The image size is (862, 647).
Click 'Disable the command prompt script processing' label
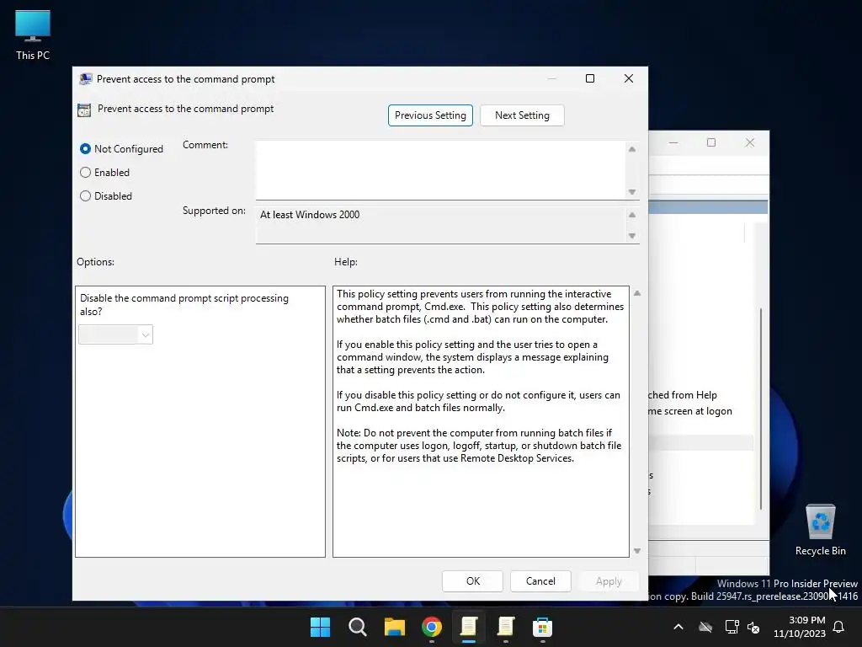pyautogui.click(x=184, y=305)
